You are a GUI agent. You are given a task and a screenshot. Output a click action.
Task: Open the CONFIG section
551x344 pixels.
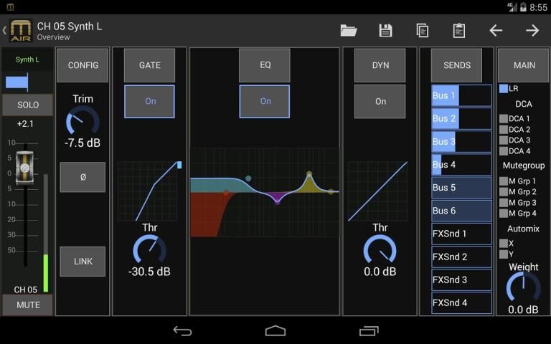pos(83,65)
